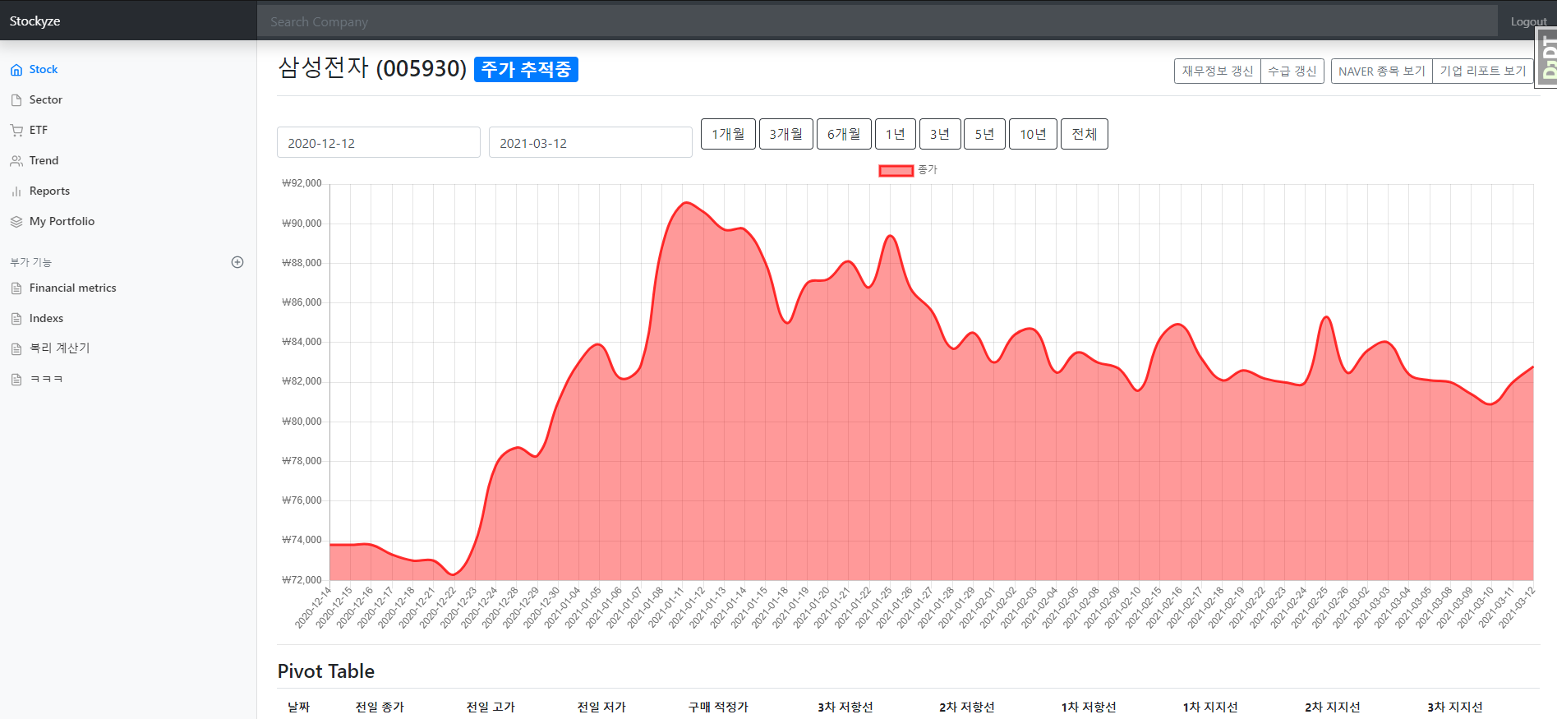Click the document icon beside Indexs
This screenshot has width=1557, height=719.
[x=16, y=319]
